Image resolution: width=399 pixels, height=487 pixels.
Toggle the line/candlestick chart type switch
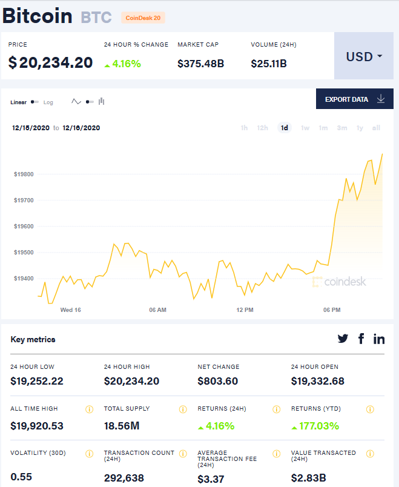(90, 102)
